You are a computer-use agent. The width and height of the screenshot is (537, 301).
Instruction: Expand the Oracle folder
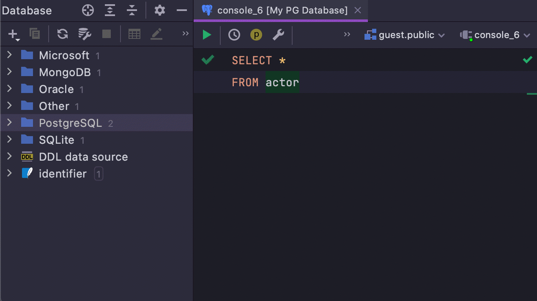10,89
